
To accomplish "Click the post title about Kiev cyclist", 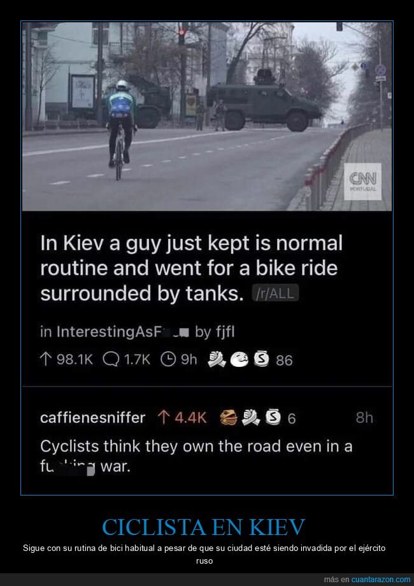I will (191, 268).
